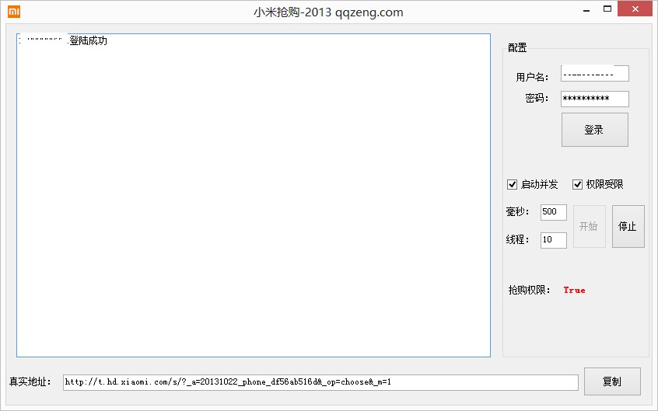This screenshot has width=658, height=411.
Task: Focus the 密码 password field
Action: pyautogui.click(x=595, y=99)
